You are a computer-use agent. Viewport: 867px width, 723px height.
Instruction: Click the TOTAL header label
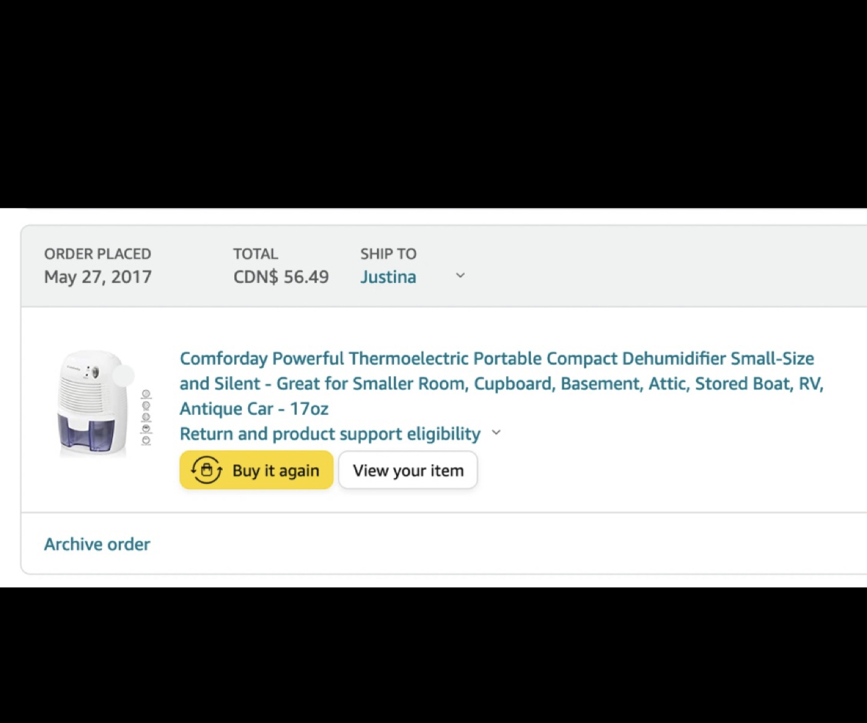[x=256, y=254]
